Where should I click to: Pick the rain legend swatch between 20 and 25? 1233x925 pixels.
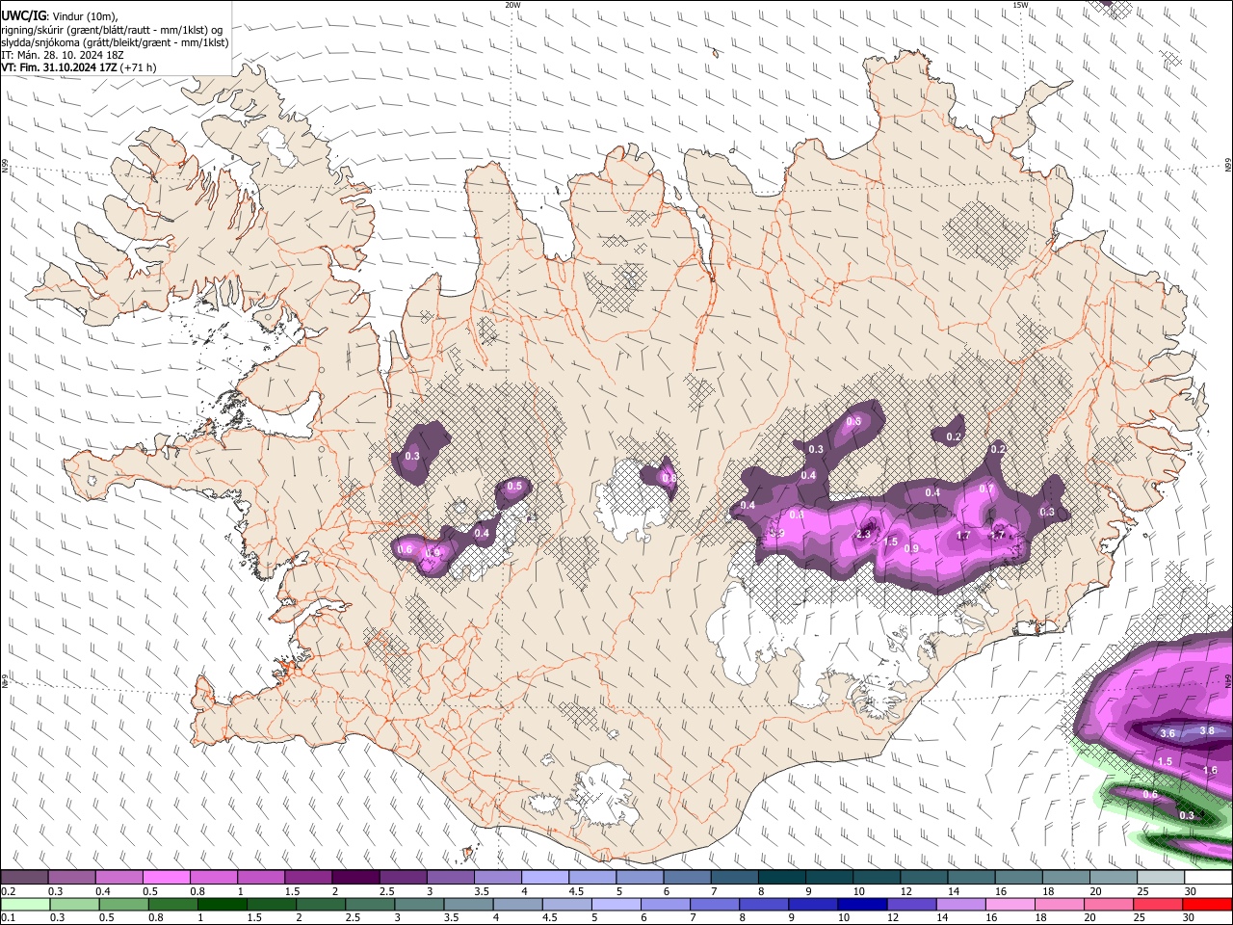point(1107,904)
